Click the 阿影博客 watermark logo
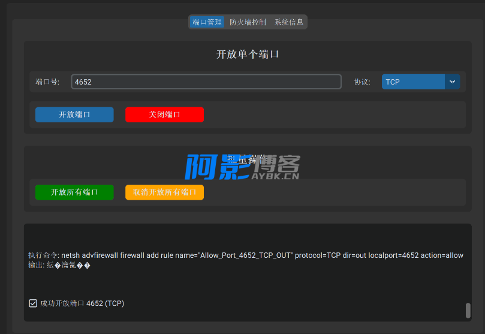 point(242,167)
